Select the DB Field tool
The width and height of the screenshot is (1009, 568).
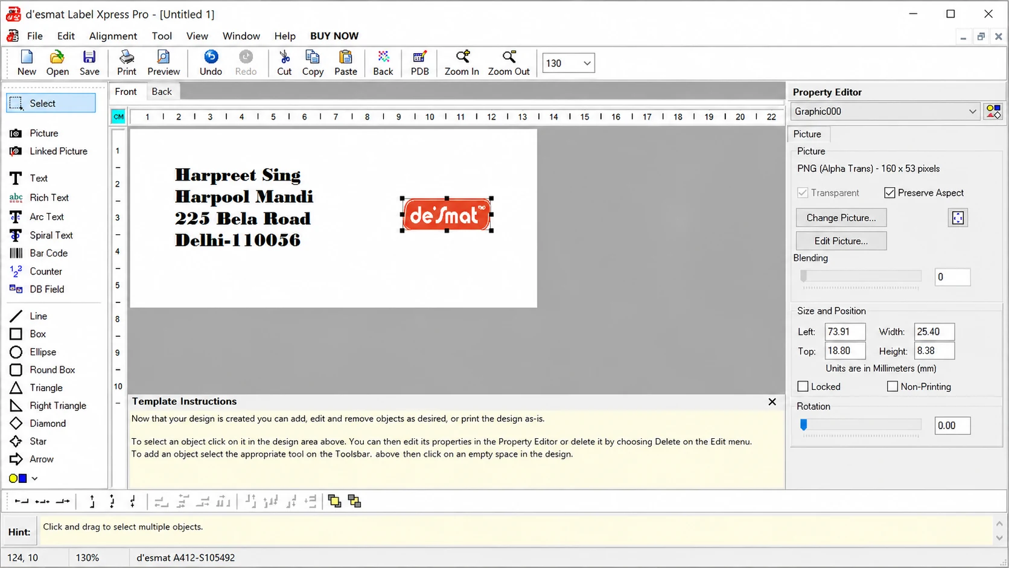(37, 289)
